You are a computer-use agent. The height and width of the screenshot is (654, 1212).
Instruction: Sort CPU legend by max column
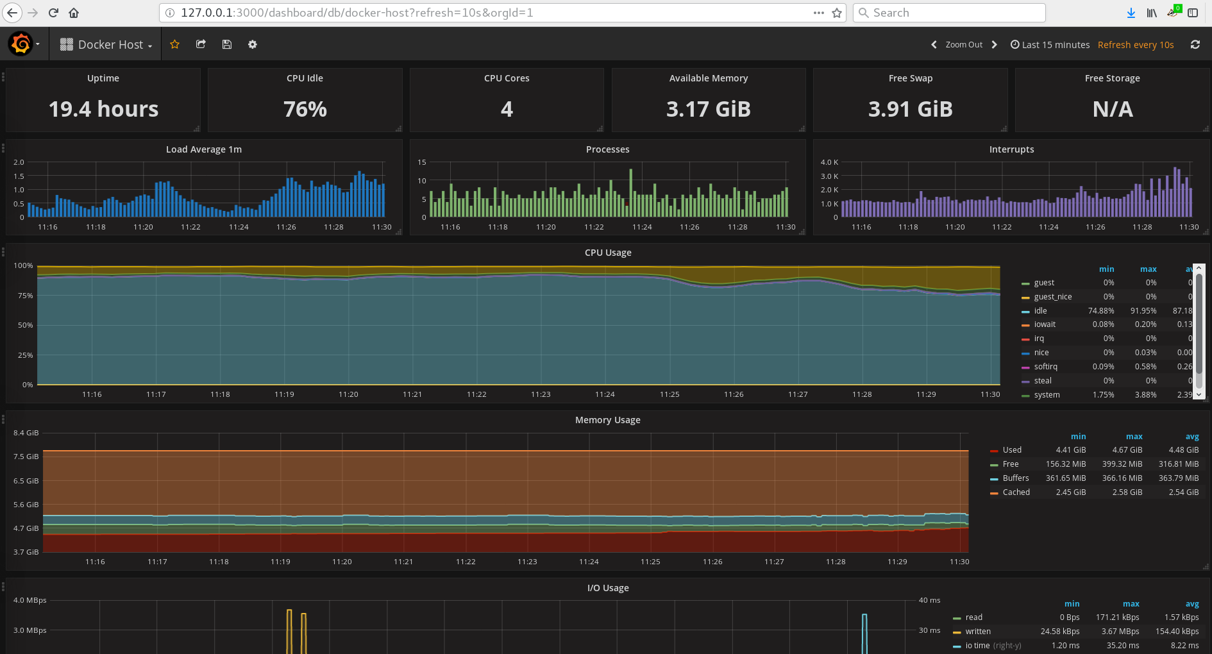(x=1148, y=269)
